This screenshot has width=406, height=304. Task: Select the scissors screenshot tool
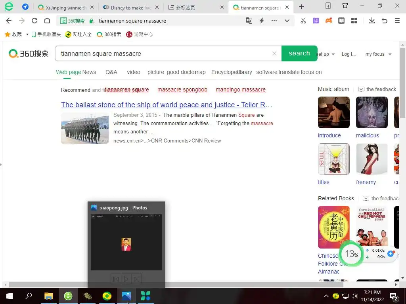pyautogui.click(x=303, y=21)
